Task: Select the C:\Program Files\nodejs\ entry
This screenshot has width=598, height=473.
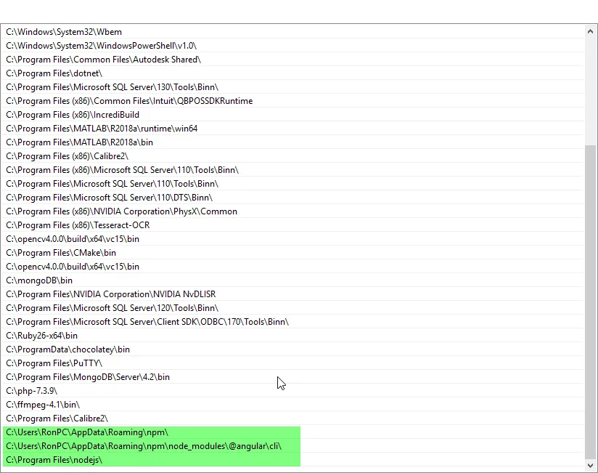Action: tap(293, 460)
